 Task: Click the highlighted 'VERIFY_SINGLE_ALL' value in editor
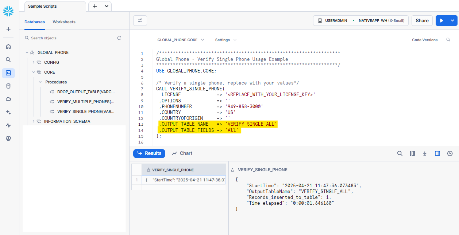(x=251, y=124)
